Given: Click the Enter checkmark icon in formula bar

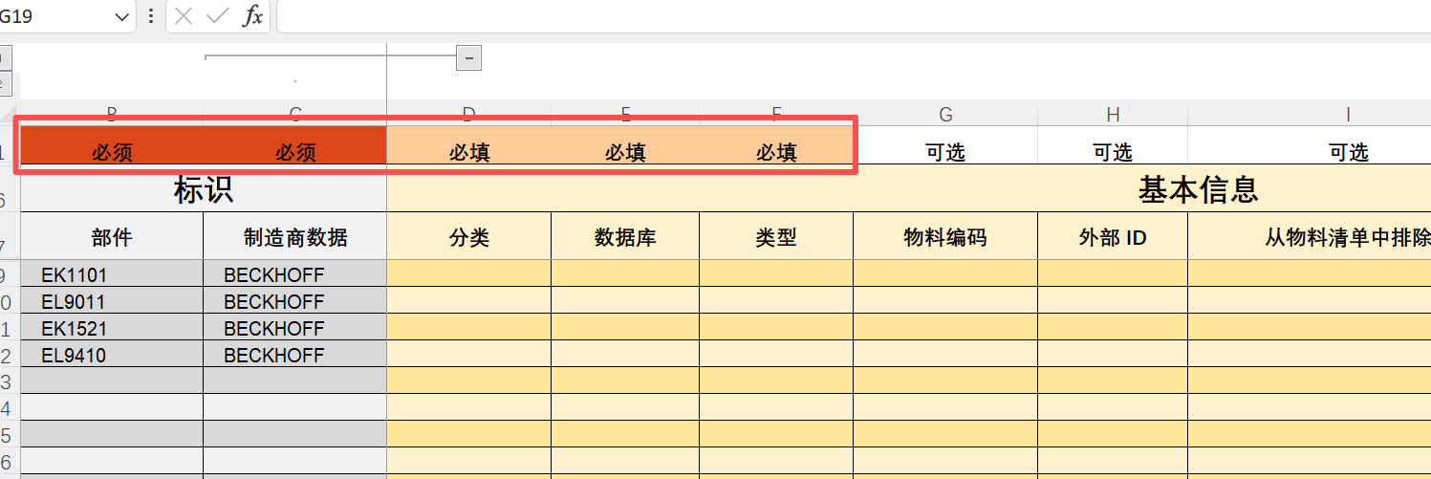Looking at the screenshot, I should (x=218, y=16).
